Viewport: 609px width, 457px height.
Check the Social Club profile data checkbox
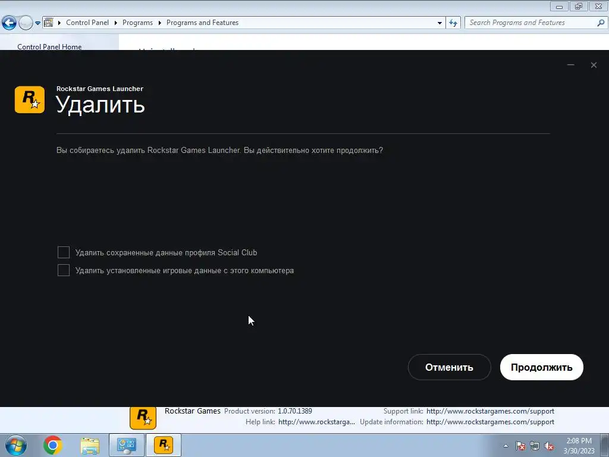click(x=63, y=252)
